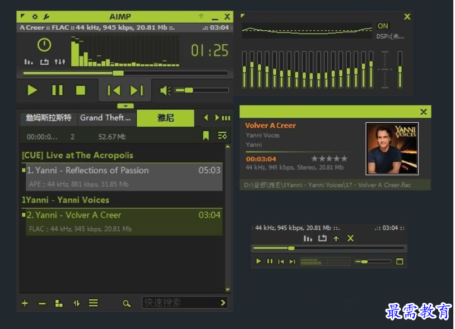This screenshot has width=455, height=329.
Task: Collapse the 1Yanni - Yanni Voices group
Action: [x=66, y=200]
